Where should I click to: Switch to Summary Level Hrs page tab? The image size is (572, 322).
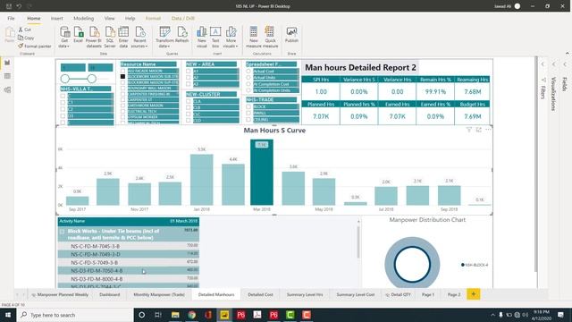point(305,294)
